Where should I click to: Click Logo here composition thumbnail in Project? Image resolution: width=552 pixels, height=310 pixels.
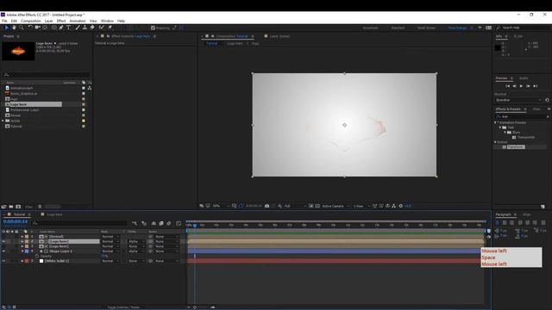pyautogui.click(x=18, y=52)
